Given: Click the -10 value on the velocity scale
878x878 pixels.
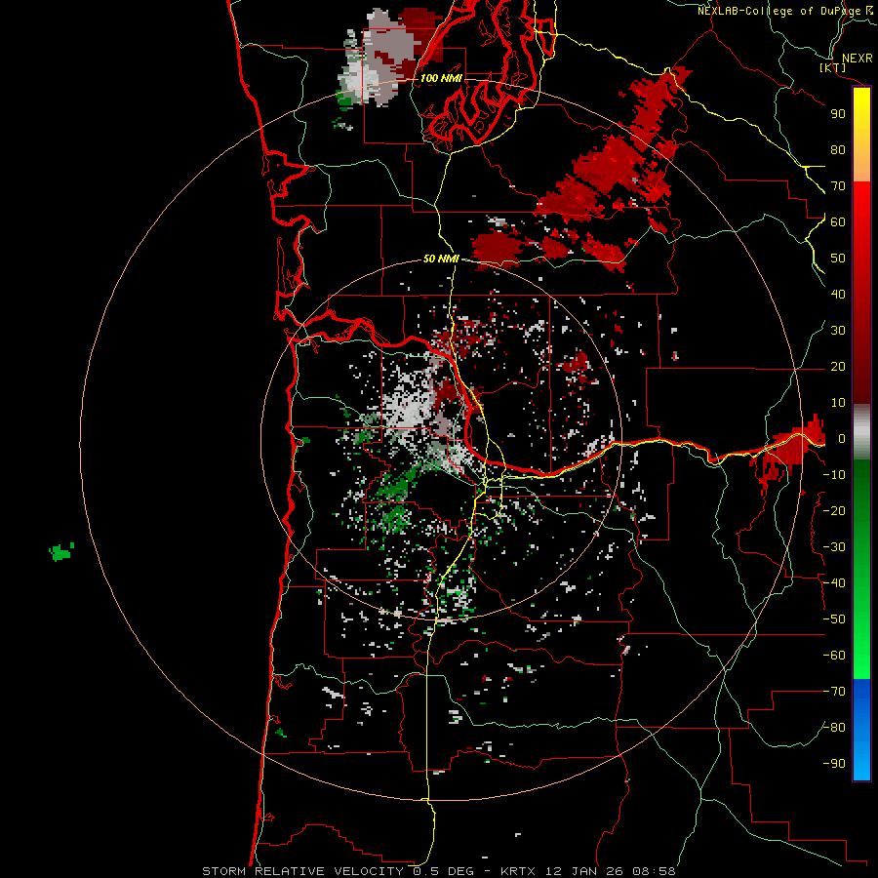Looking at the screenshot, I should tap(834, 475).
